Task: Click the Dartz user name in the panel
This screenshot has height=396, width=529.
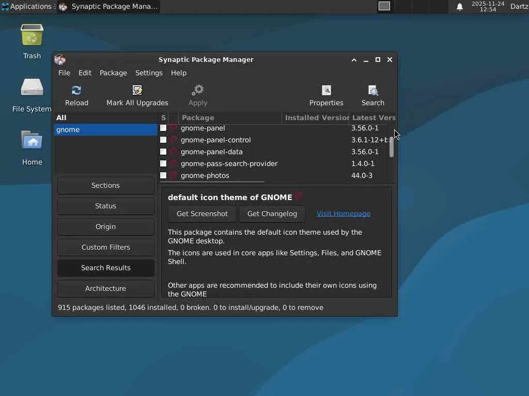Action: click(x=519, y=6)
